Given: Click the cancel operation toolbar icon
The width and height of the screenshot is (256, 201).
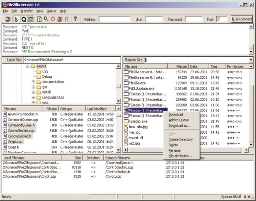Looking at the screenshot, I should (53, 19).
